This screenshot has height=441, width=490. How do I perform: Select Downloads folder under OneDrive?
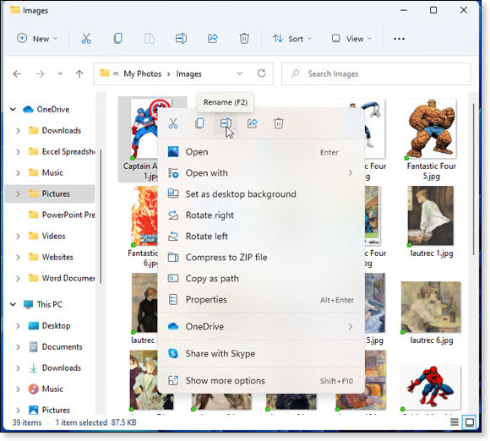tap(55, 131)
